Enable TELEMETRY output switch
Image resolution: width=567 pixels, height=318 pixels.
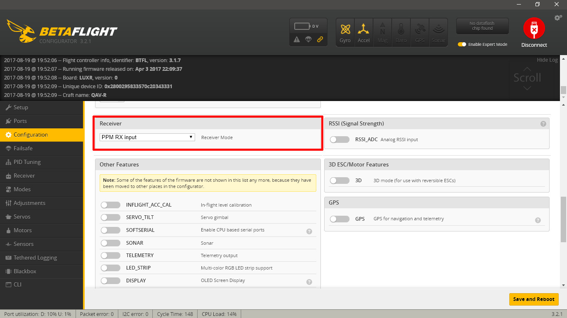pos(110,255)
